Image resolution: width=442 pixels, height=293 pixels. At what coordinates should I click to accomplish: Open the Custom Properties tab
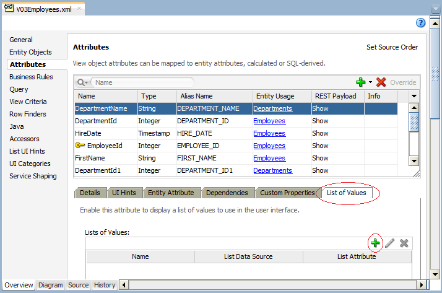click(x=287, y=193)
